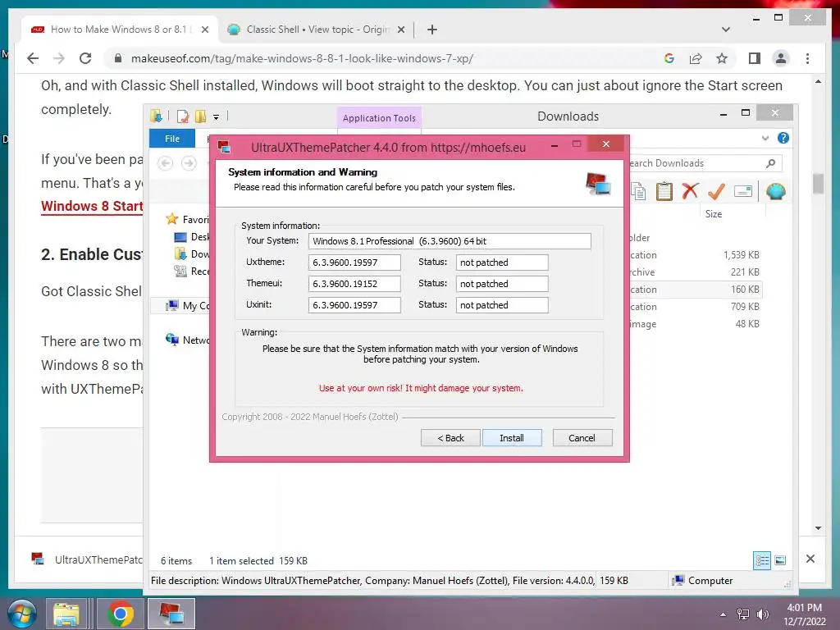Viewport: 840px width, 630px height.
Task: Click the Your System information field
Action: coord(450,241)
